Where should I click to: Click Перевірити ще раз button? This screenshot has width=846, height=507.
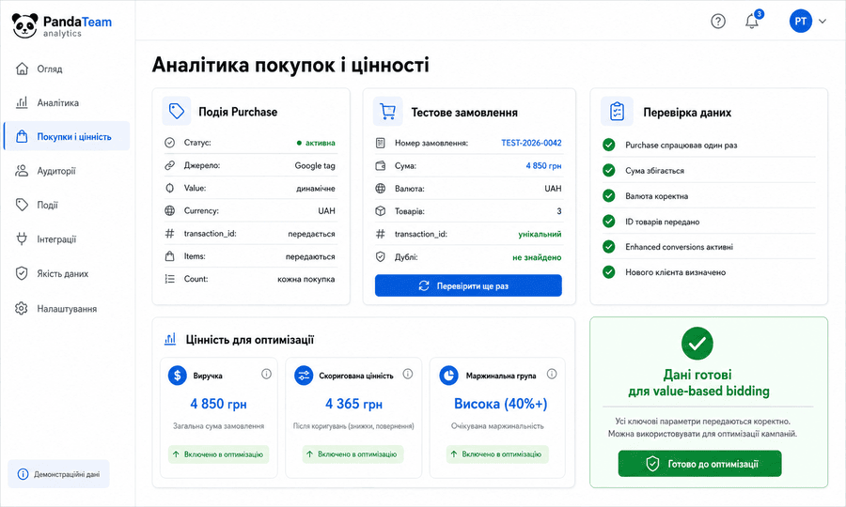[x=468, y=285]
